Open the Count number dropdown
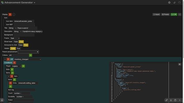184x103 pixels. (18, 93)
